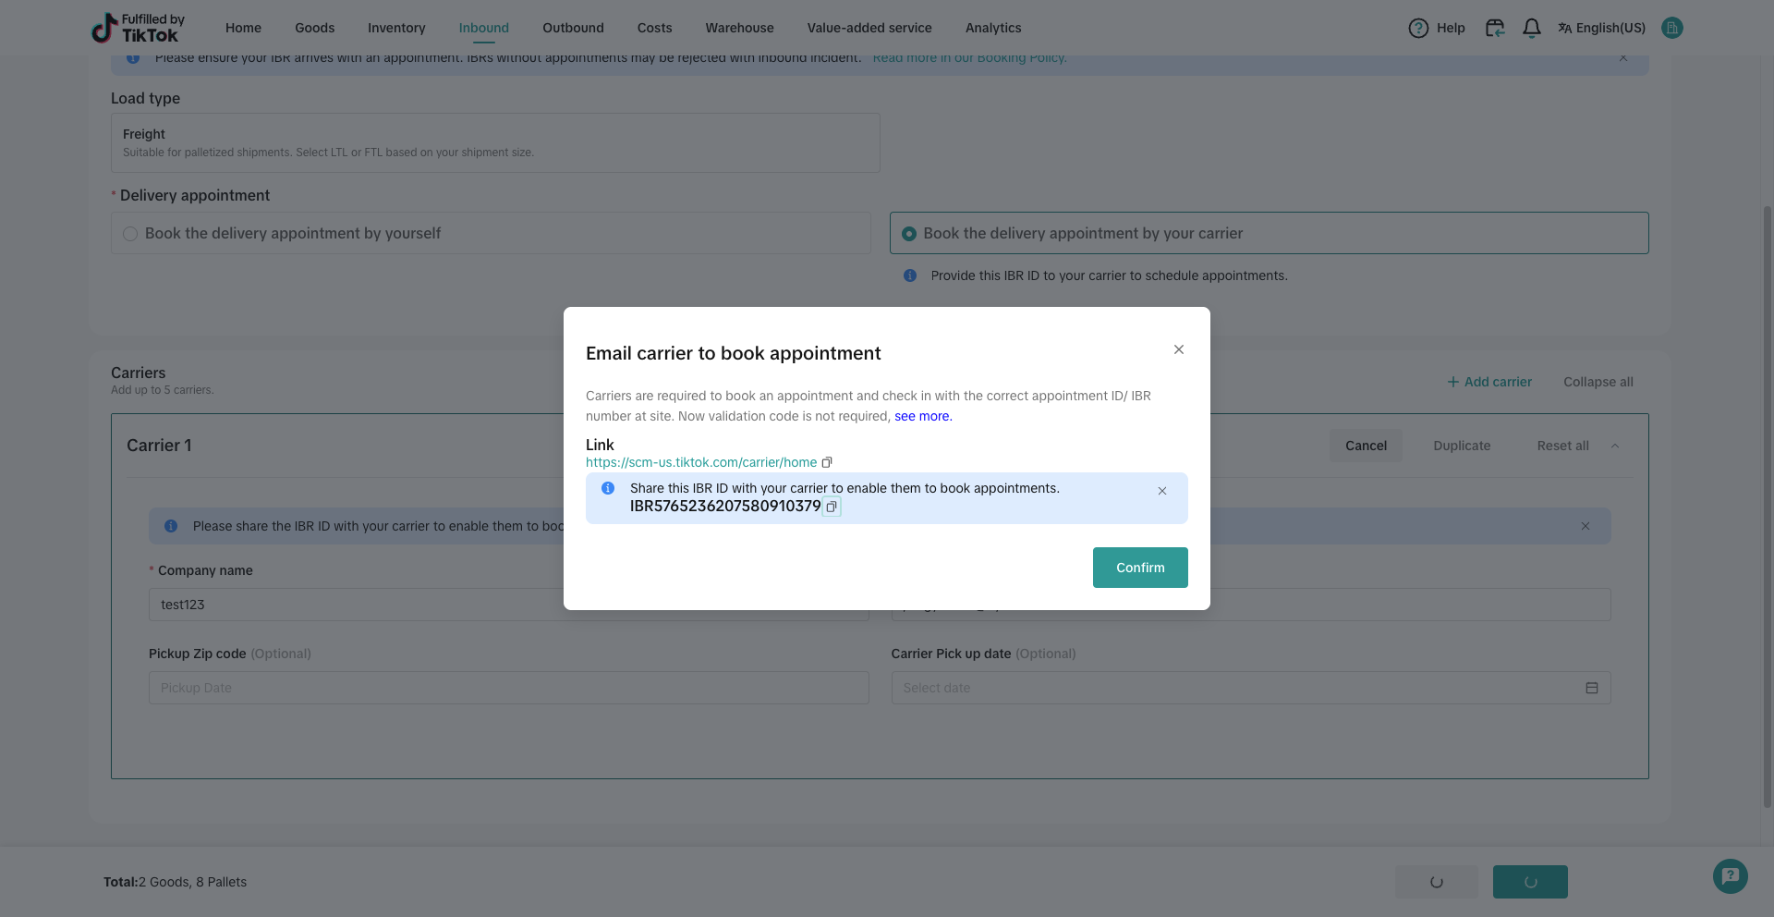The height and width of the screenshot is (917, 1774).
Task: Open the notifications bell
Action: pyautogui.click(x=1531, y=28)
